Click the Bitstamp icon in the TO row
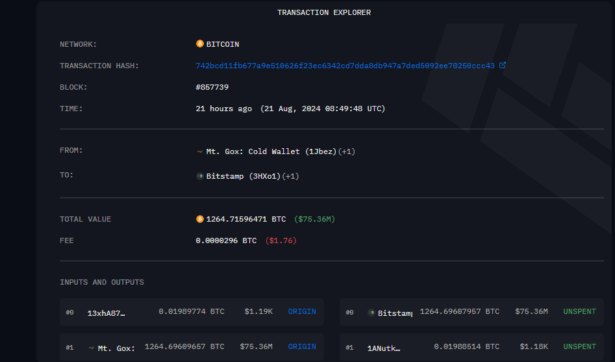 pyautogui.click(x=200, y=176)
